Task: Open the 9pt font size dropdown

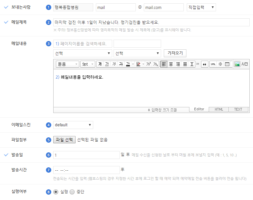Action: click(88, 64)
